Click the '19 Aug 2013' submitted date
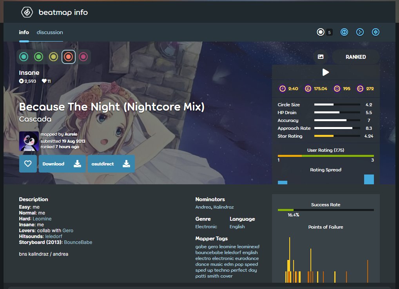The height and width of the screenshot is (289, 399). [x=74, y=141]
